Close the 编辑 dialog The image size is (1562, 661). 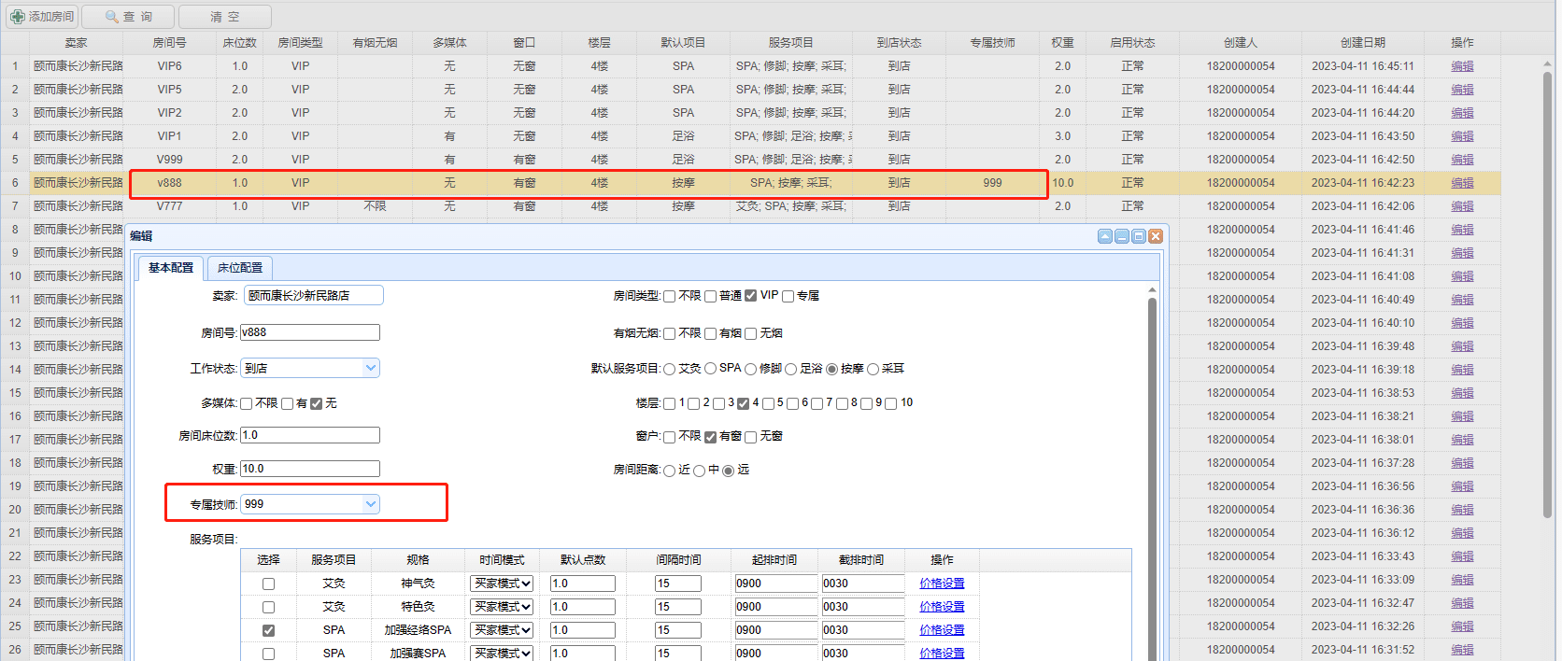(x=1156, y=236)
